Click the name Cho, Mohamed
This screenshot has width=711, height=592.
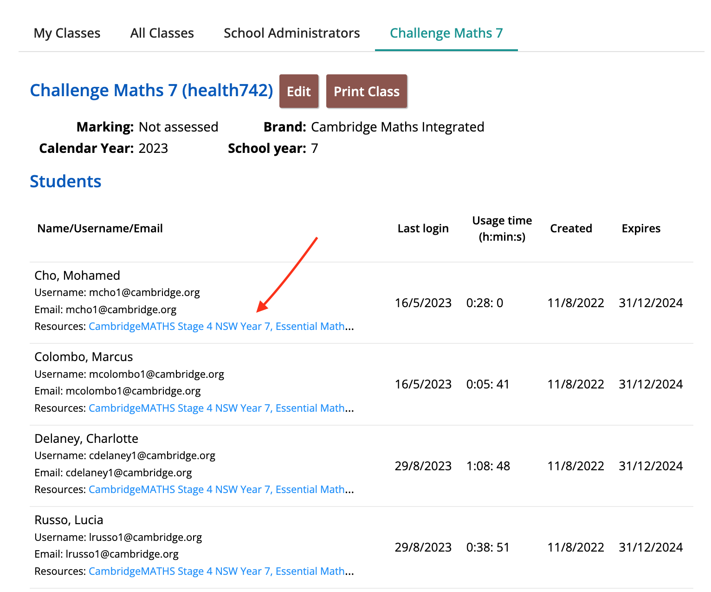[77, 275]
